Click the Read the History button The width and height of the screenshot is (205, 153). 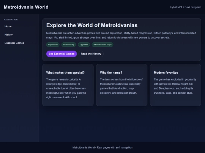point(91,54)
